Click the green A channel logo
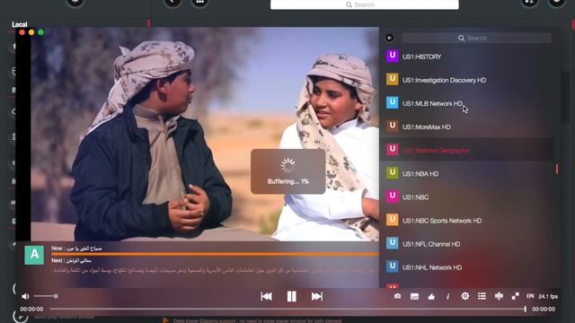575x323 pixels. pyautogui.click(x=34, y=255)
